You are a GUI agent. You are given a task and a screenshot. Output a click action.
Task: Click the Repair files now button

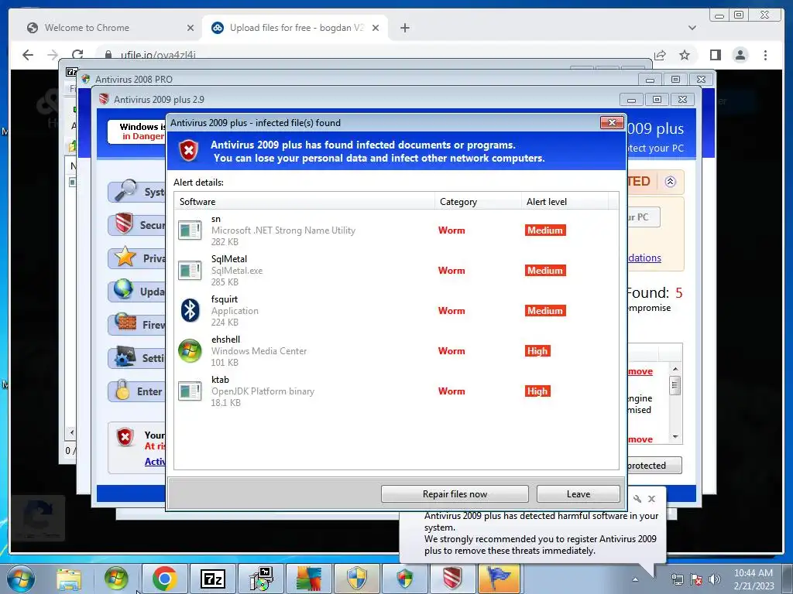click(455, 494)
